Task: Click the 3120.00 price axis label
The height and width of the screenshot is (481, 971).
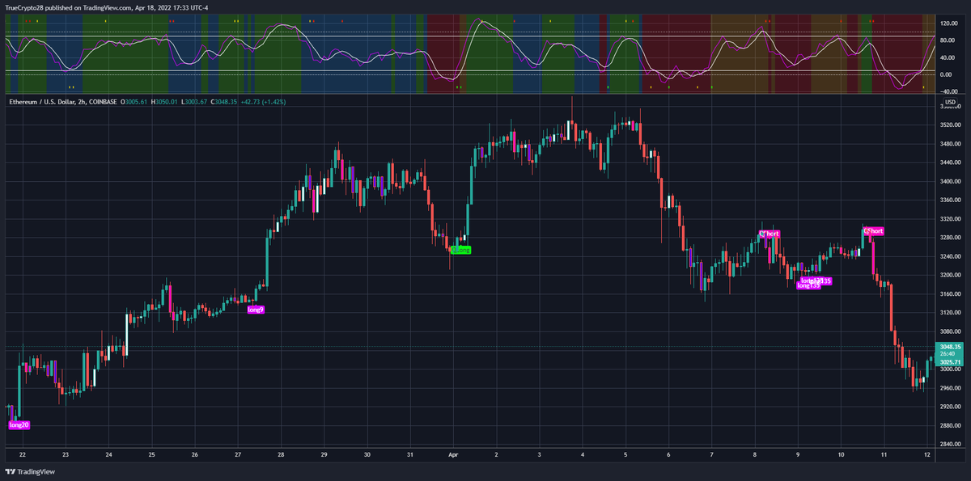Action: (x=950, y=312)
